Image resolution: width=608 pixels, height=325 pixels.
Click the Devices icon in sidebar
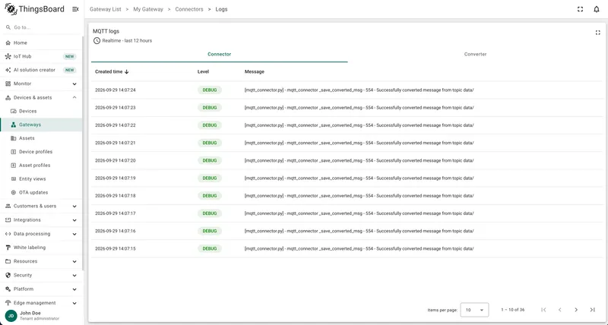(14, 111)
